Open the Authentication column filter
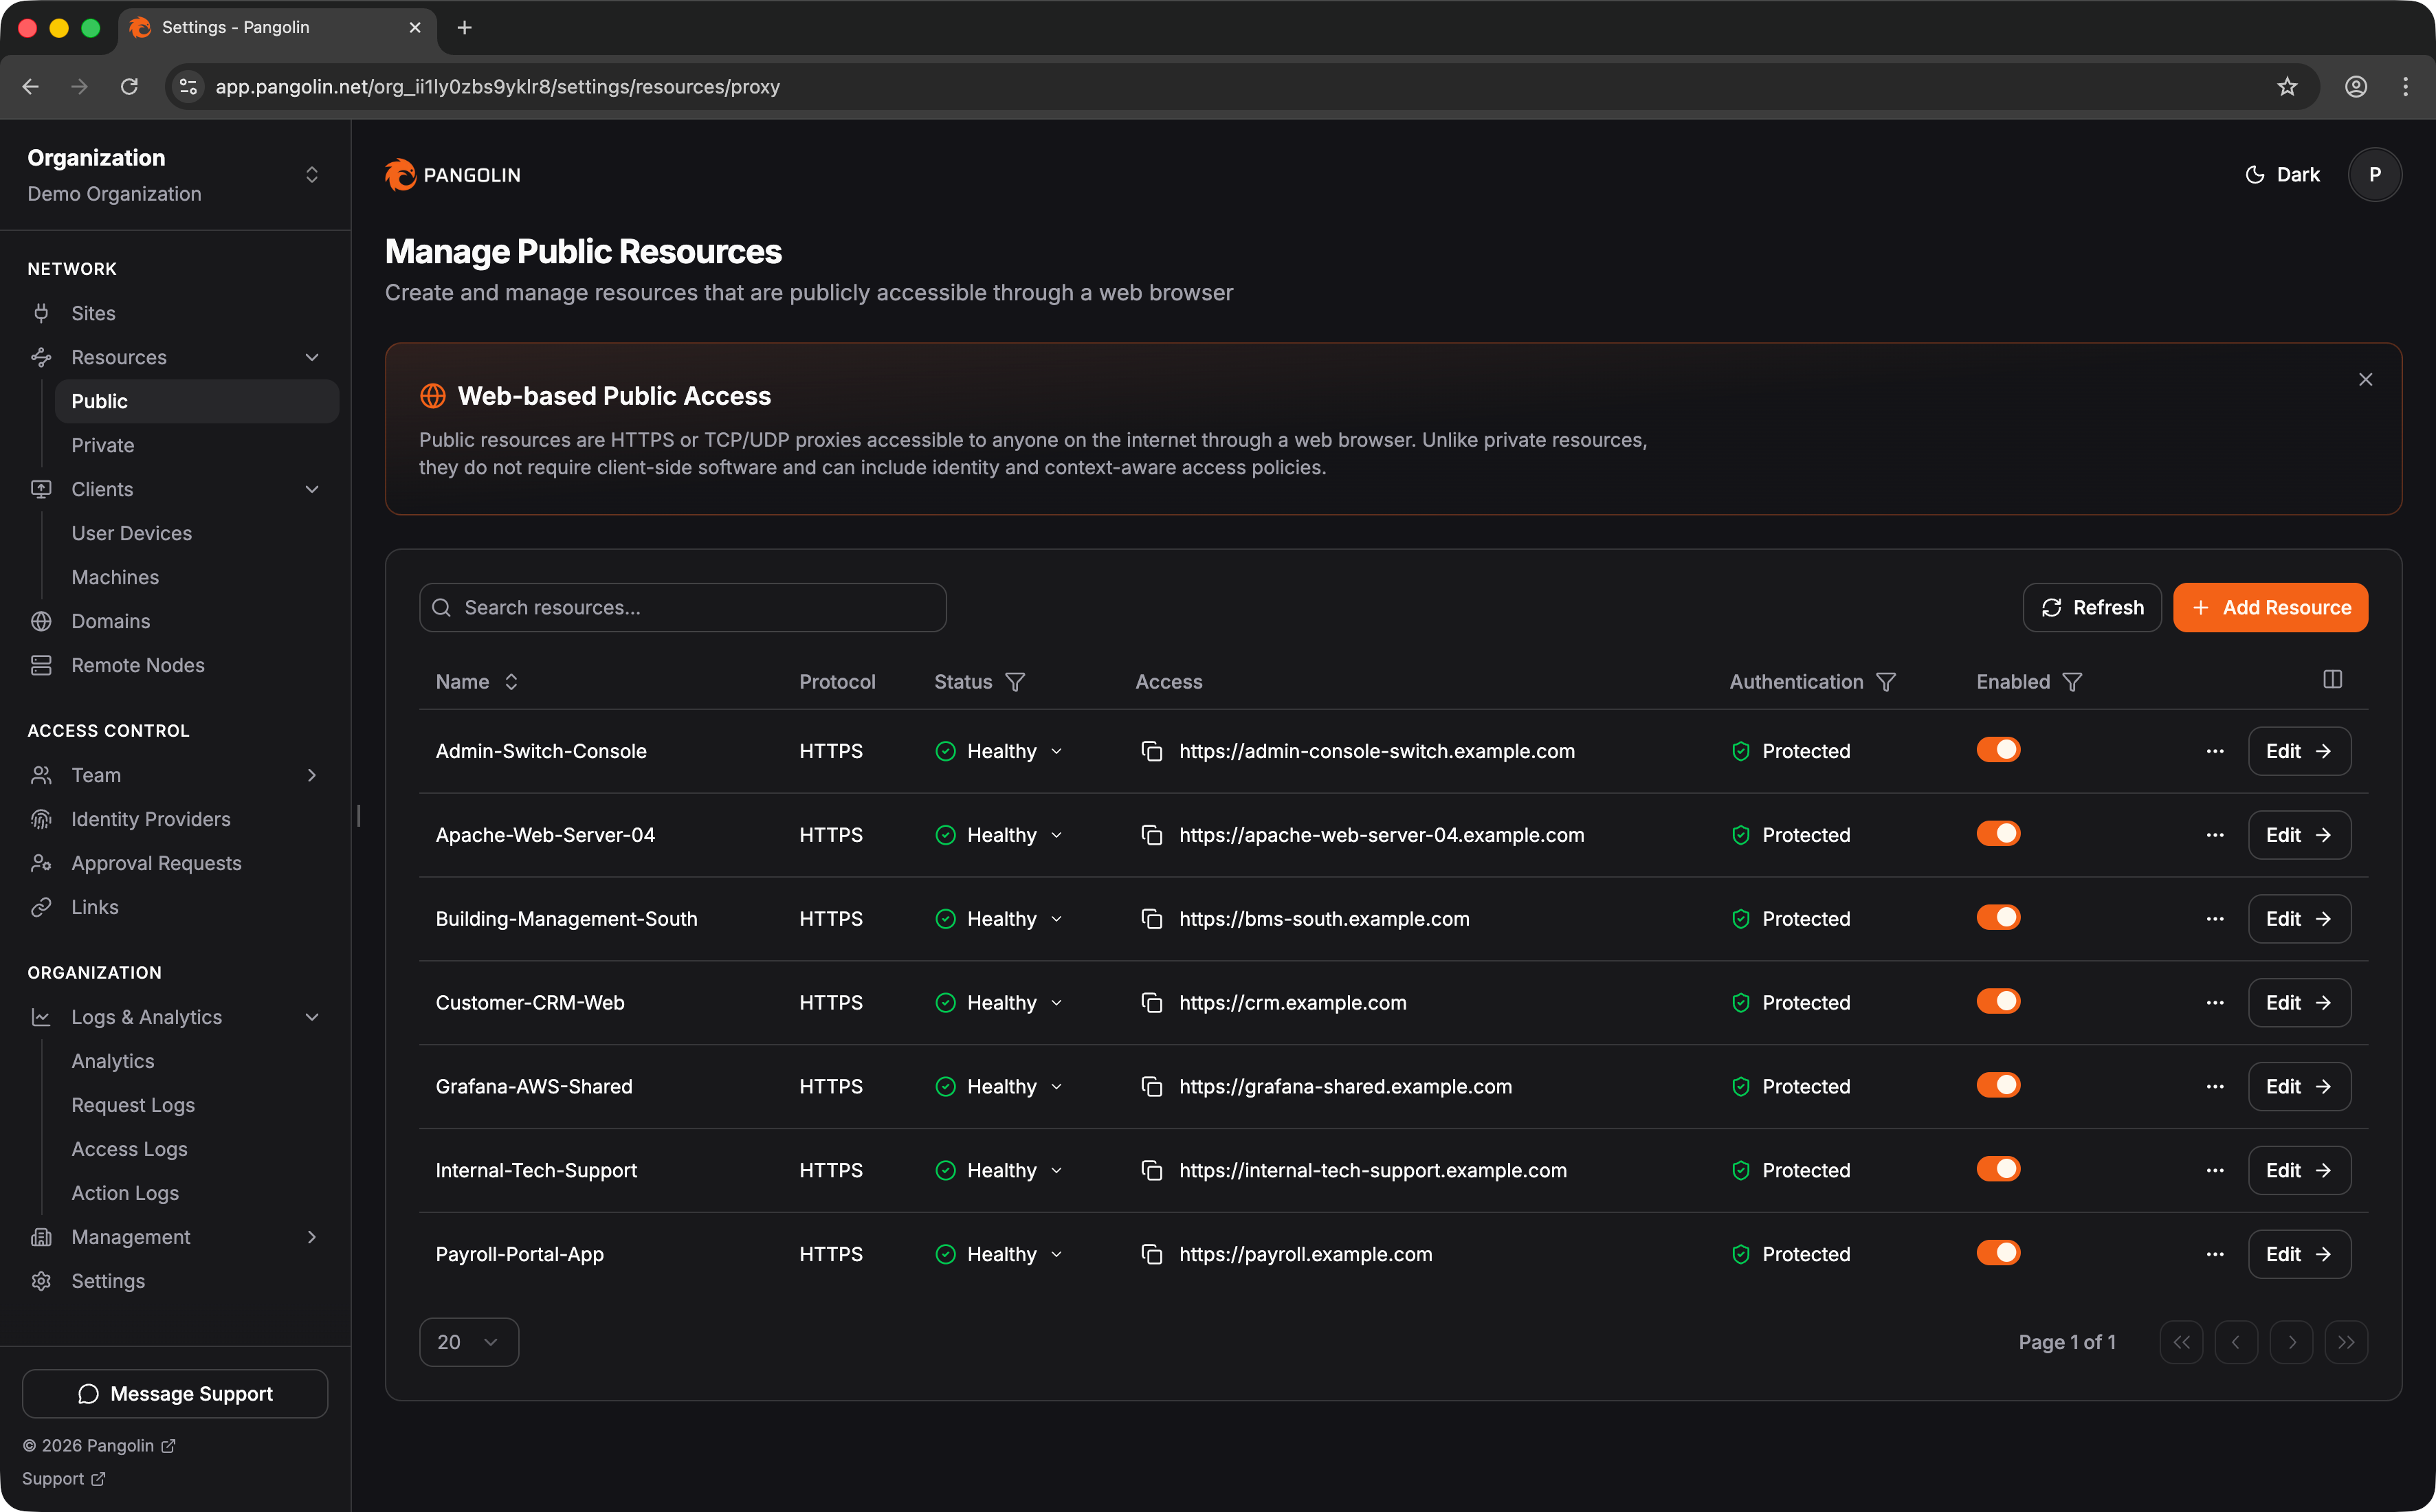Image resolution: width=2436 pixels, height=1512 pixels. (1886, 682)
